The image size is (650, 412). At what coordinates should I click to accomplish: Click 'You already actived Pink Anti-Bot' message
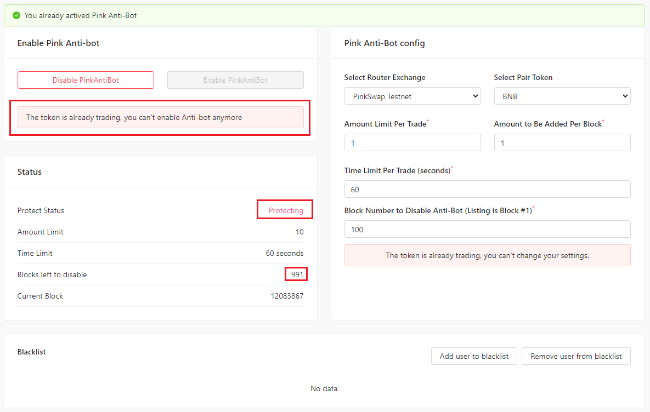pos(81,15)
